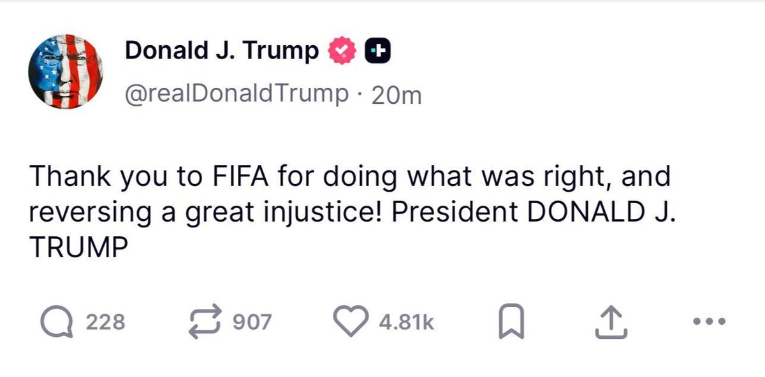
Task: Click the black plus badge beside the name
Action: pos(377,51)
